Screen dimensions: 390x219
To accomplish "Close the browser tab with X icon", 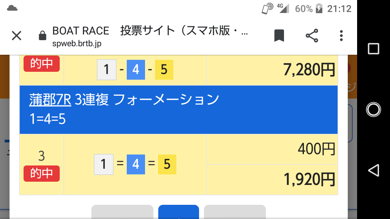I will coord(17,36).
